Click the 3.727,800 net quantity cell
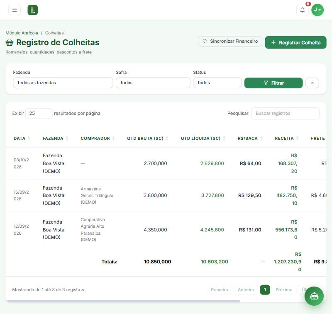 coord(212,195)
